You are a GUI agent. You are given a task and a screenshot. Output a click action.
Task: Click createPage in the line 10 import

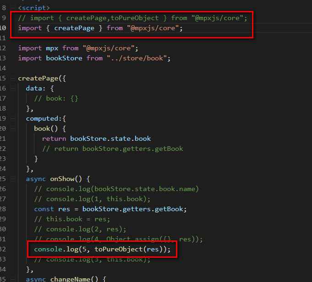coord(74,28)
